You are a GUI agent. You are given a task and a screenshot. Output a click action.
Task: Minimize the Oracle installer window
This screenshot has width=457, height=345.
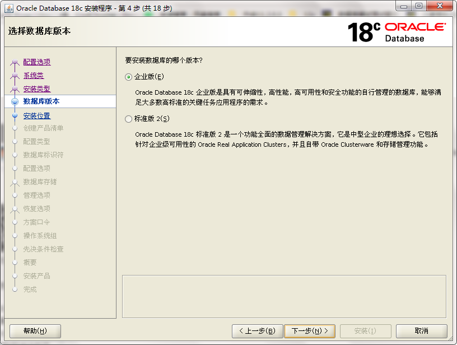404,6
